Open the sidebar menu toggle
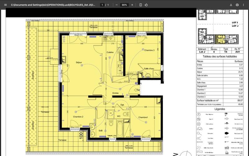Screen dimensions: 249x156 click(x=5, y=5)
